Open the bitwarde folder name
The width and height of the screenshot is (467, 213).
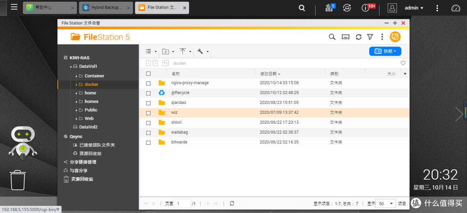[x=179, y=142]
